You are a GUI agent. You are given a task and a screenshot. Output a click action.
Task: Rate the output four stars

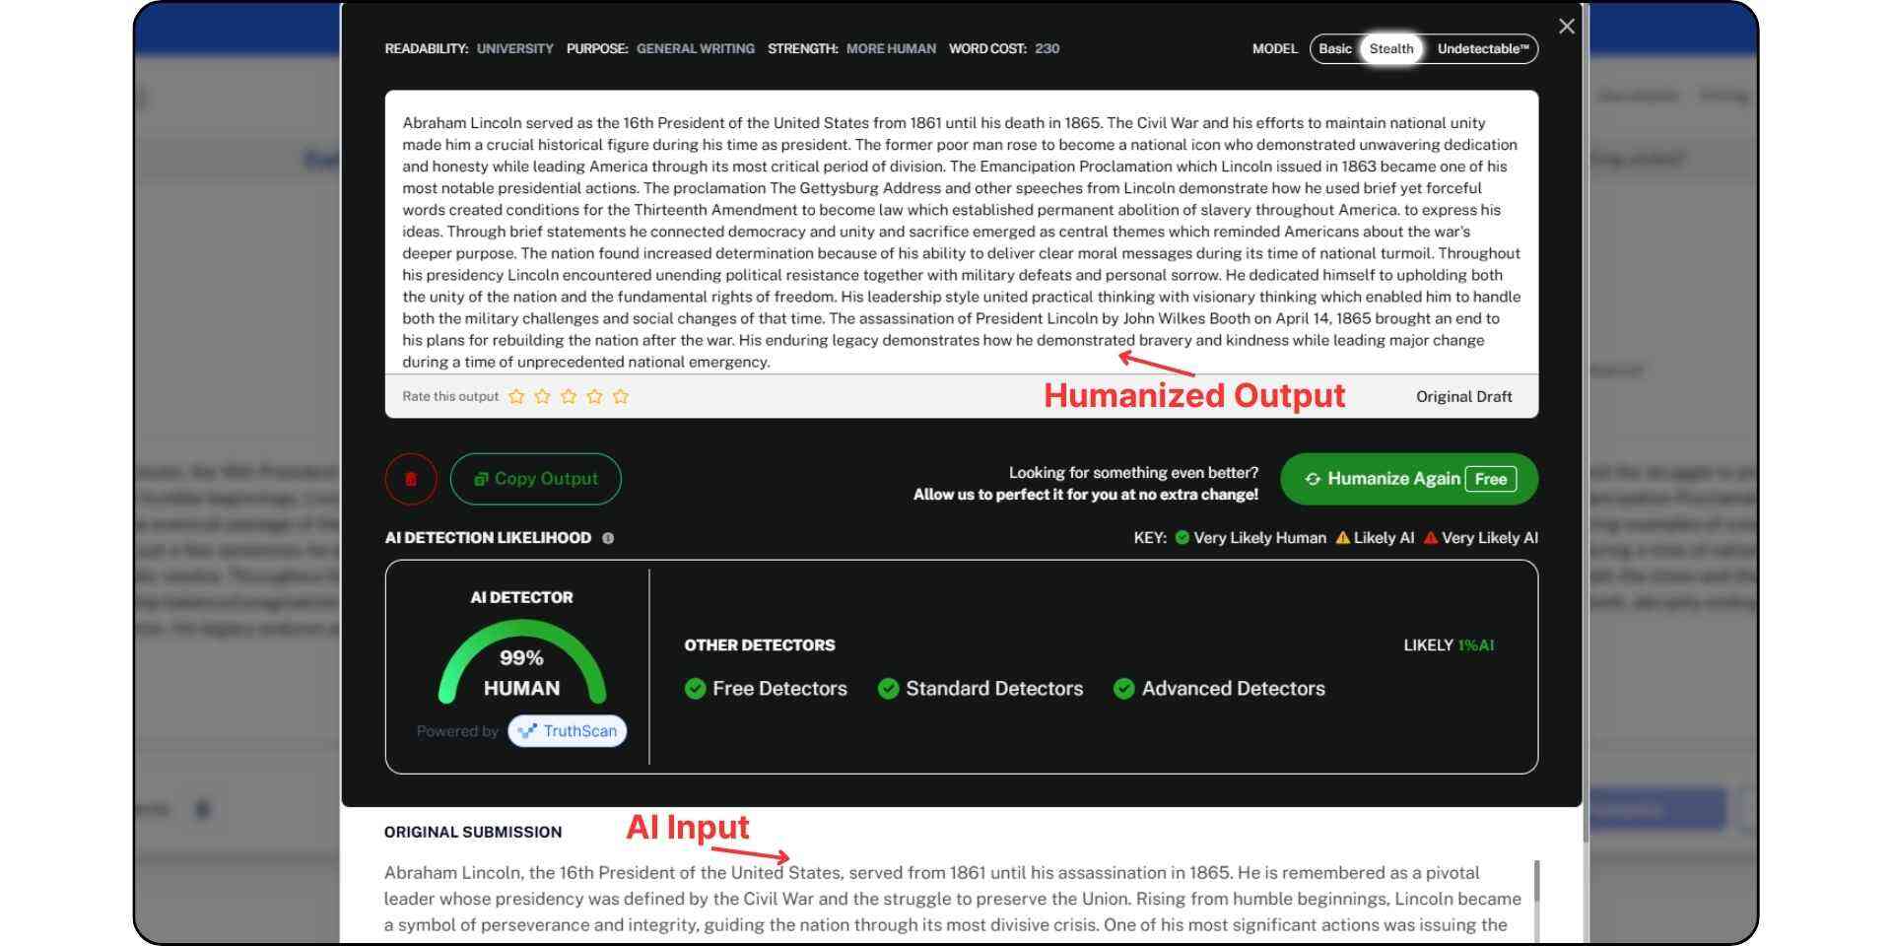594,396
